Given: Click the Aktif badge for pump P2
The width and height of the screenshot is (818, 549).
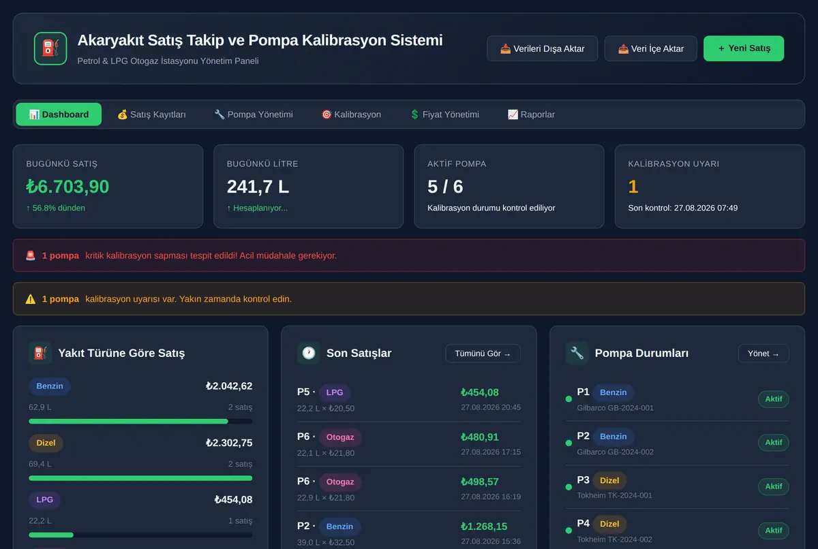Looking at the screenshot, I should 774,443.
